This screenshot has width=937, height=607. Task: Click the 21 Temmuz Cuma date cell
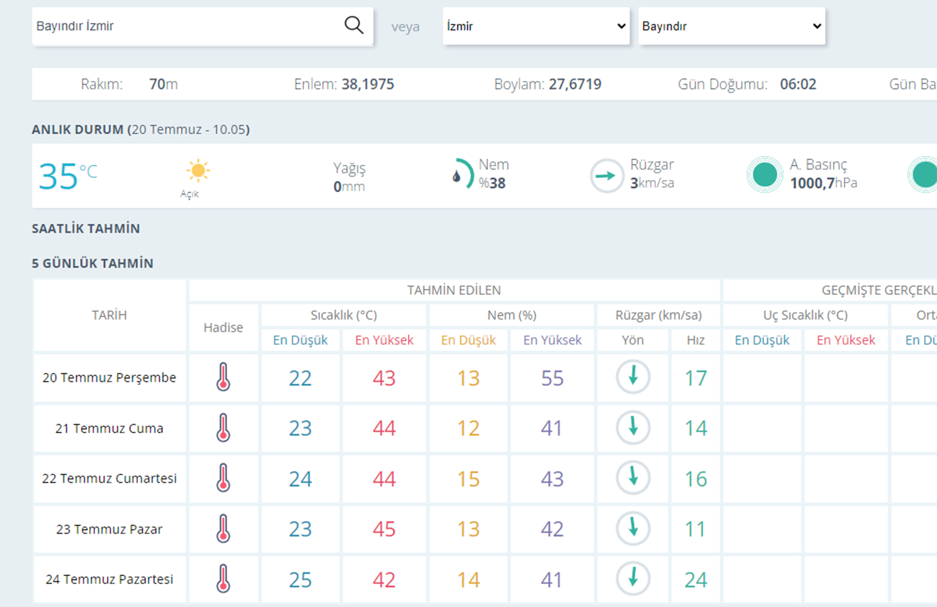(109, 428)
